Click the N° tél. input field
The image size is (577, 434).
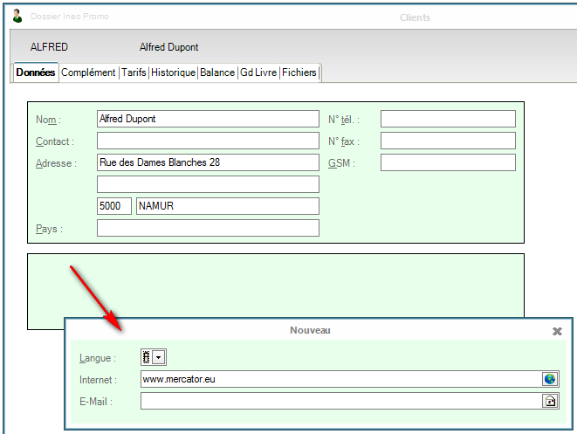[448, 119]
